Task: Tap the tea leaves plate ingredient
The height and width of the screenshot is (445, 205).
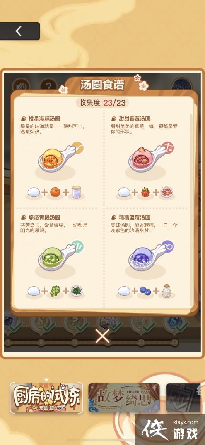Action: point(76,291)
